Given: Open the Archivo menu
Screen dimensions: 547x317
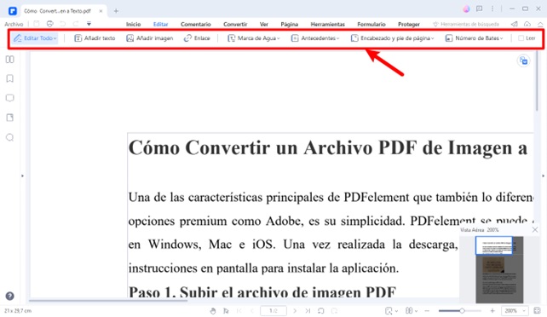Looking at the screenshot, I should click(x=14, y=24).
